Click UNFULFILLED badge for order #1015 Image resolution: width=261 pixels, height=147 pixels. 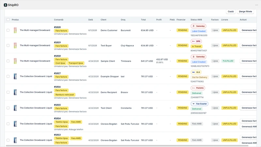229,108
